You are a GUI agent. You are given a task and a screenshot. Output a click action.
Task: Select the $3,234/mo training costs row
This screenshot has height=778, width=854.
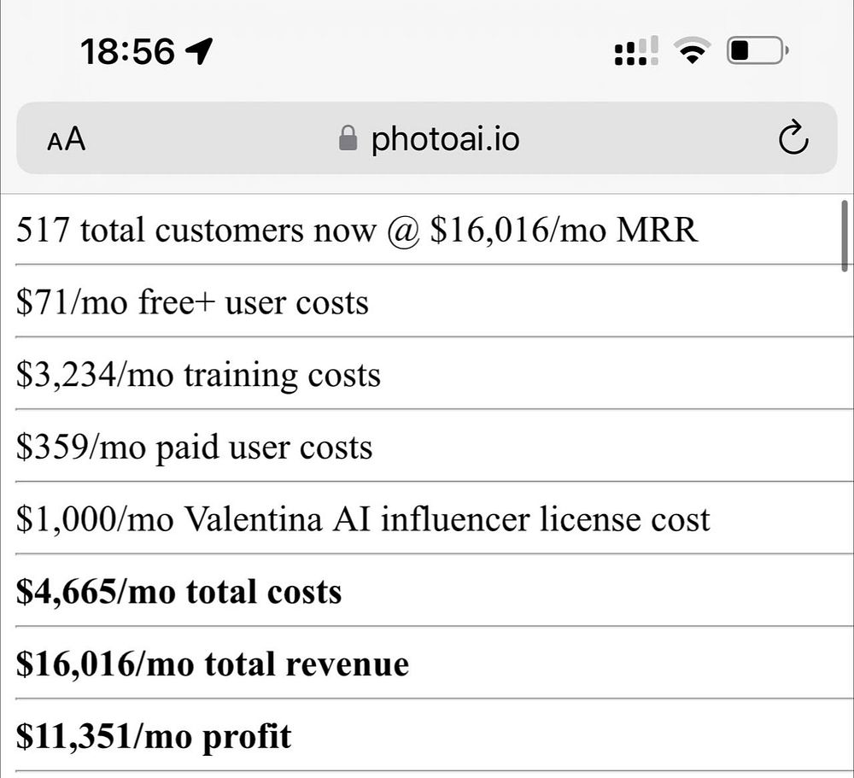198,375
